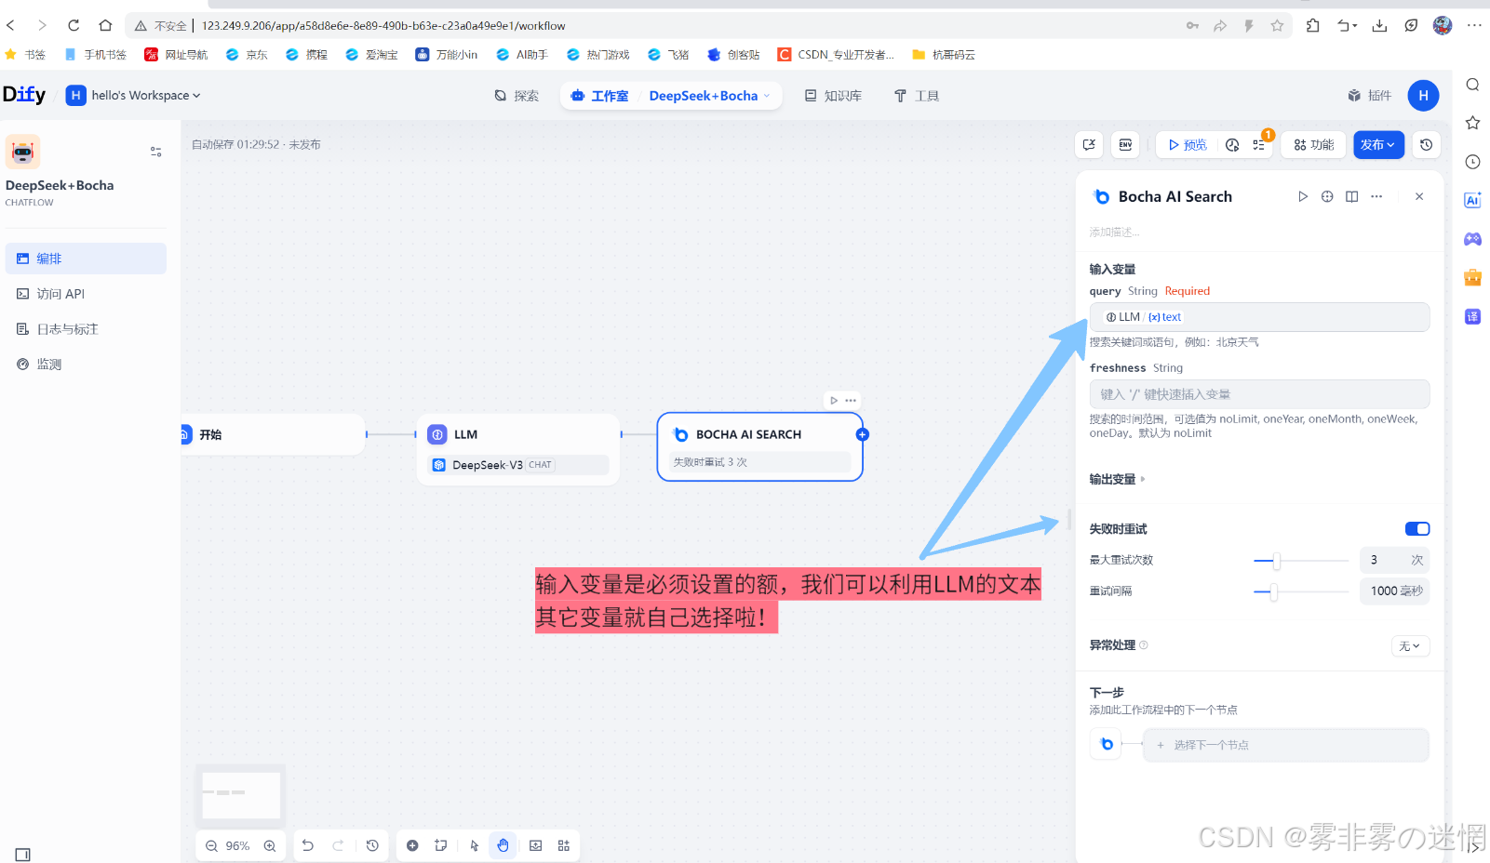Expand the output variables section
This screenshot has height=863, width=1490.
pyautogui.click(x=1118, y=479)
